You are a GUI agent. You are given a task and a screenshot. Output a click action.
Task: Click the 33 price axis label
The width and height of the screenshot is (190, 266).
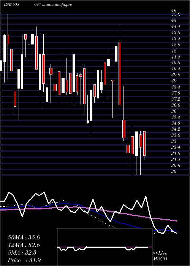coord(174,141)
